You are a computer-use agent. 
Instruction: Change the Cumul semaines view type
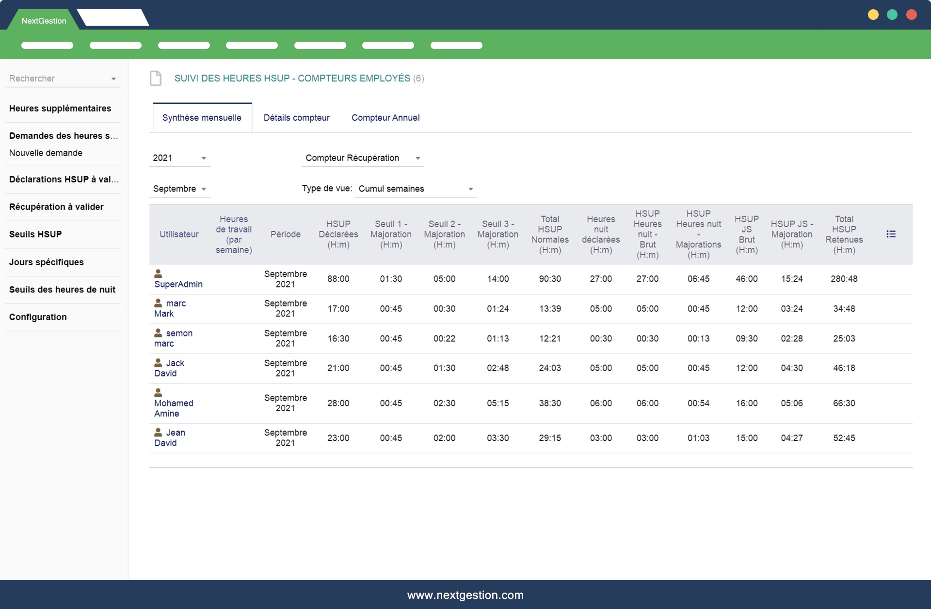coord(415,189)
